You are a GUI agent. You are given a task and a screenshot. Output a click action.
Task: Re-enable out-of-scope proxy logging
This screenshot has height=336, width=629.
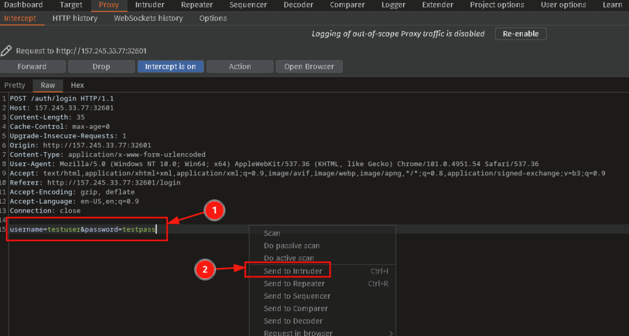(x=520, y=34)
